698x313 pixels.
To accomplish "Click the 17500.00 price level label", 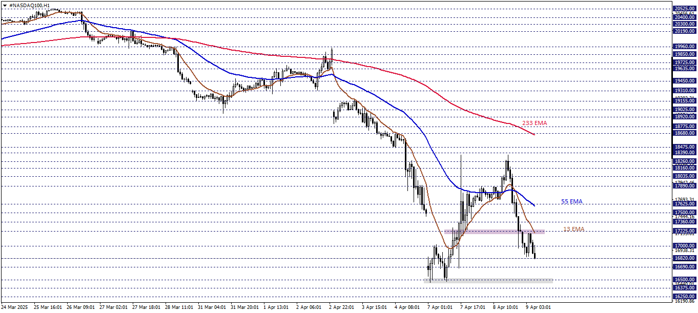I will tap(685, 212).
